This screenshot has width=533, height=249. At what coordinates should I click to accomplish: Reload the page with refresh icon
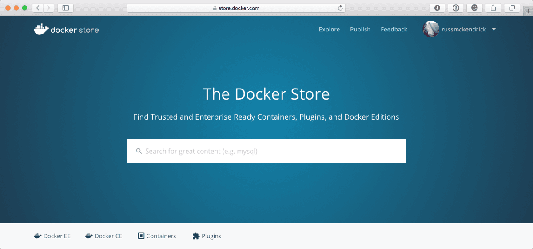pos(340,8)
